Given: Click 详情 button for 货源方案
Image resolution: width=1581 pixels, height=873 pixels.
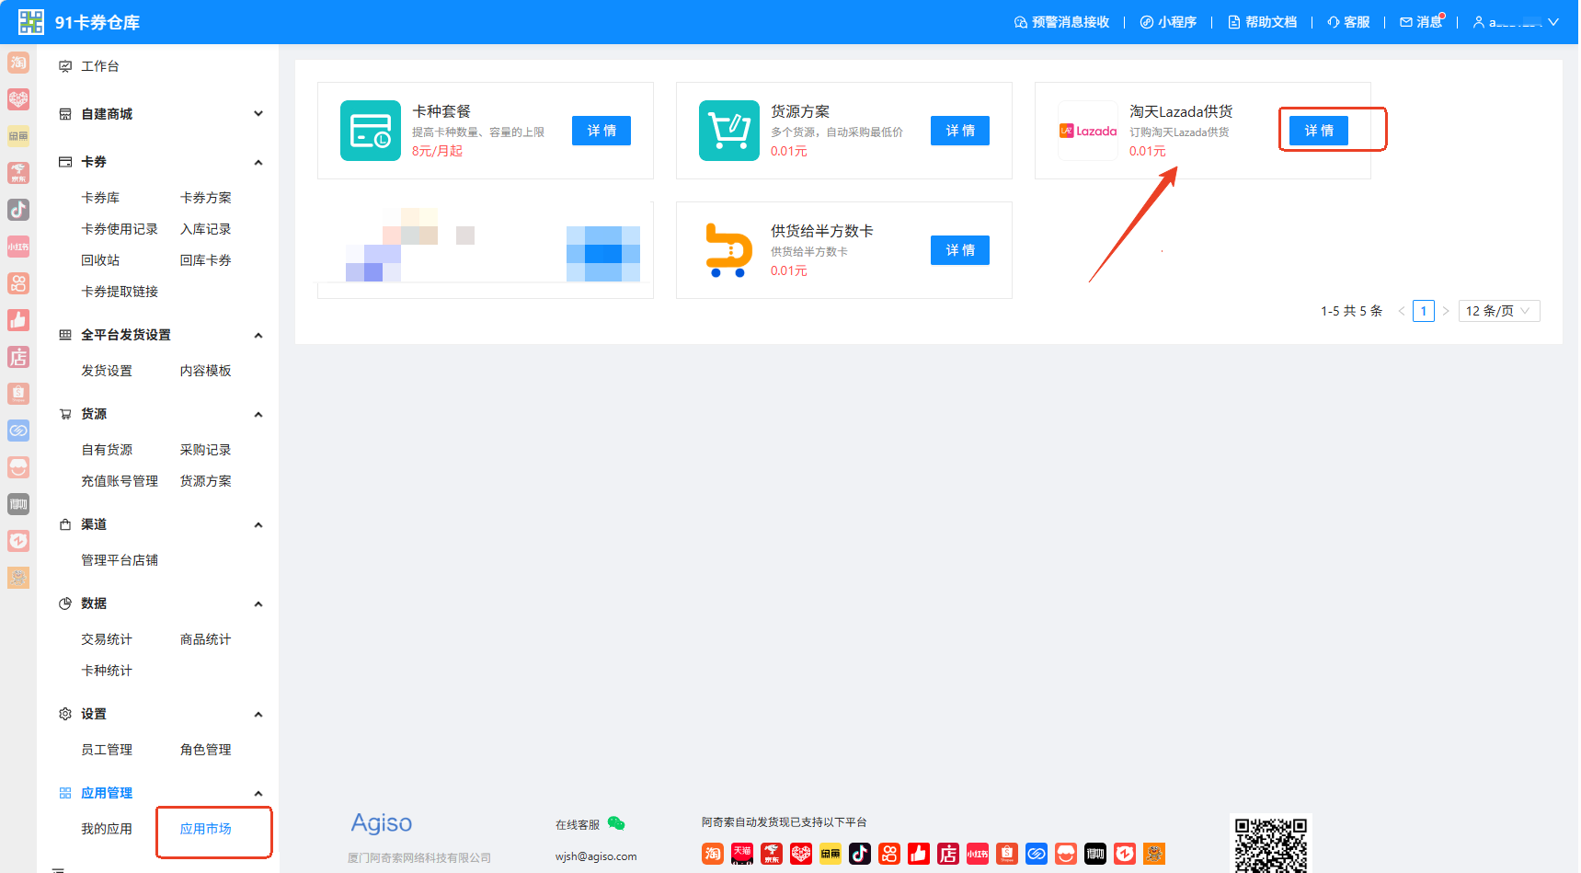Looking at the screenshot, I should (960, 131).
